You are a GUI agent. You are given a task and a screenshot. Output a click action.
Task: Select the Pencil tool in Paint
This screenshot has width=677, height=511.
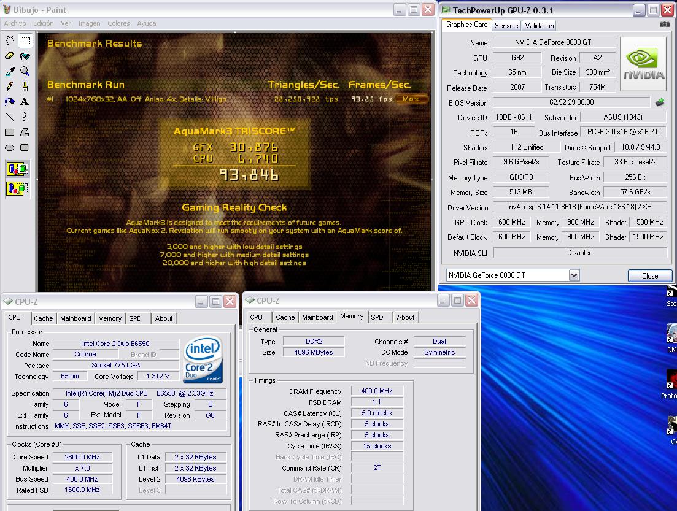[x=10, y=86]
